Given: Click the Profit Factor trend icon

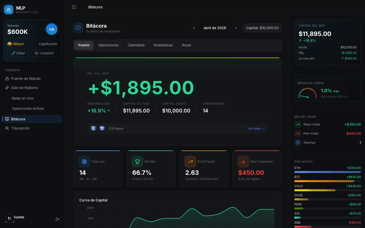Looking at the screenshot, I should pyautogui.click(x=190, y=162).
